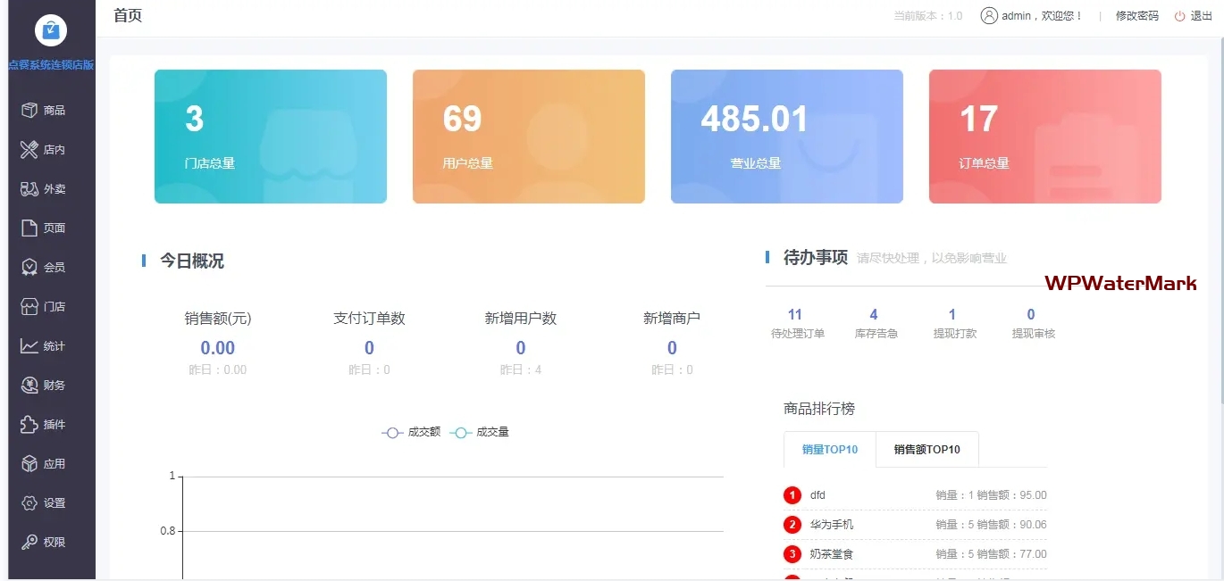Click the 门店 storefront icon

pos(29,307)
